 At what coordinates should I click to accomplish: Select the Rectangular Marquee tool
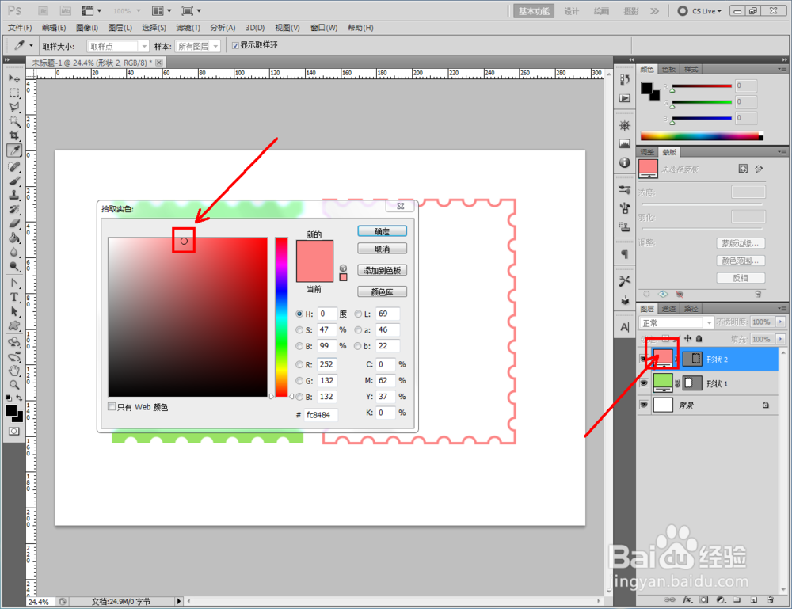[x=14, y=93]
